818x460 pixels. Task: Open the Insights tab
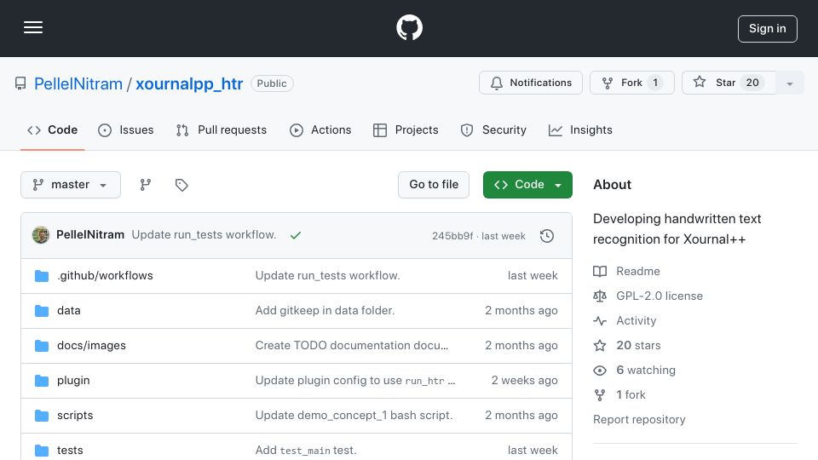tap(580, 129)
